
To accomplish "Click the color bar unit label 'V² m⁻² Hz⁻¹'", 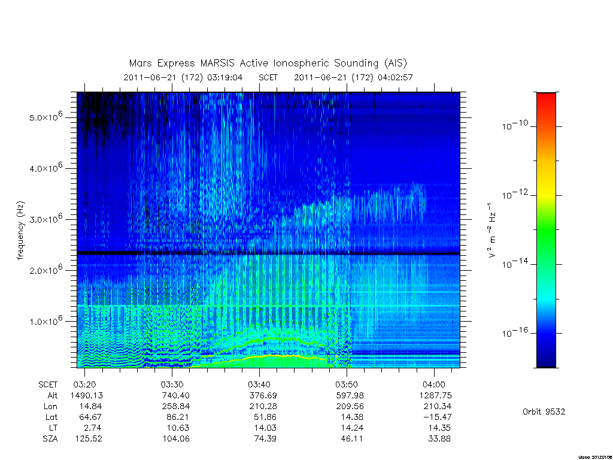I will coord(492,231).
